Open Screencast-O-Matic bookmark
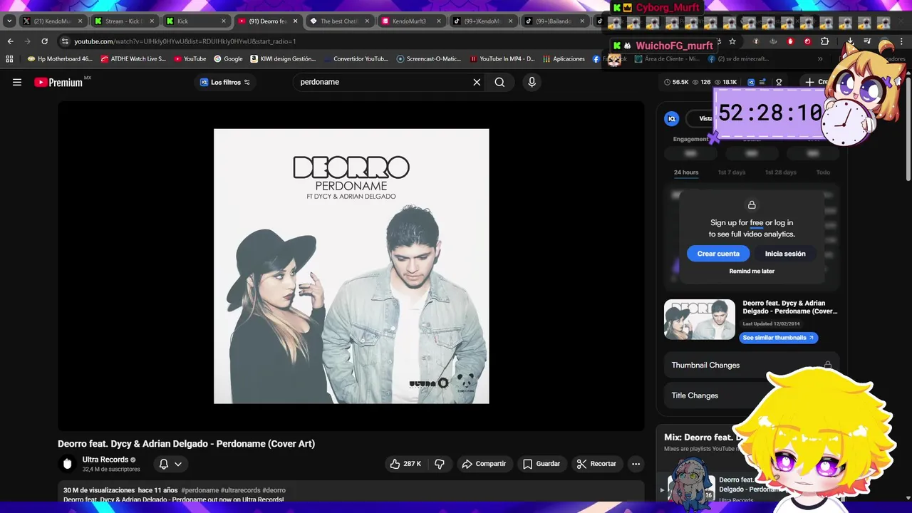The height and width of the screenshot is (513, 912). point(429,59)
